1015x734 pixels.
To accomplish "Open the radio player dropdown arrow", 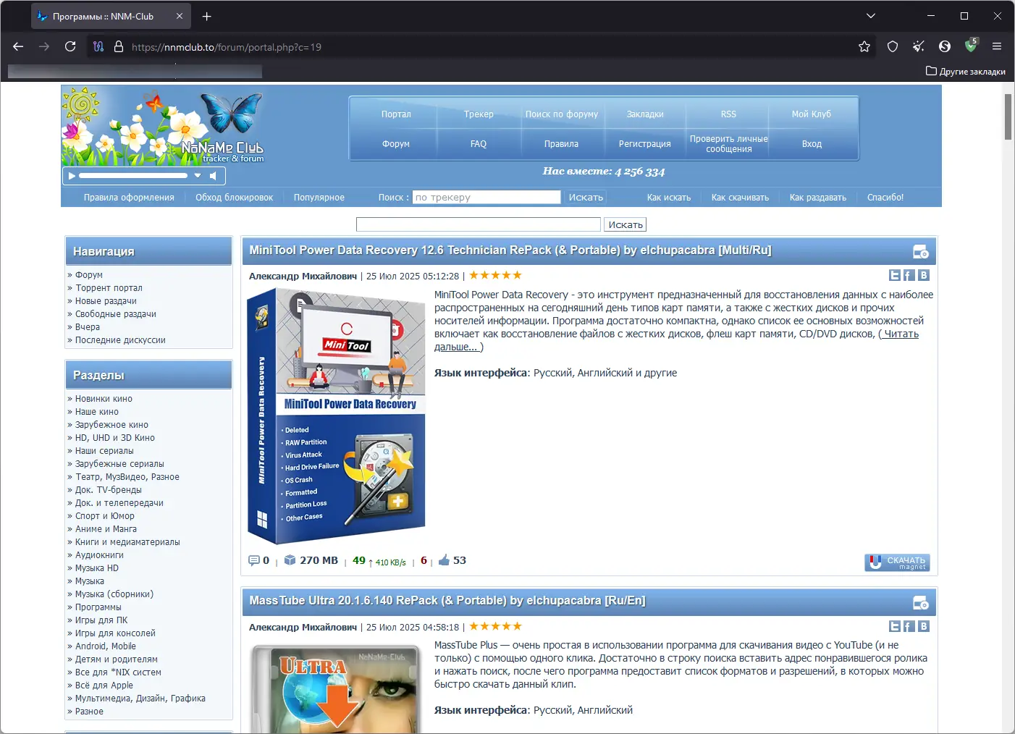I will pos(198,175).
